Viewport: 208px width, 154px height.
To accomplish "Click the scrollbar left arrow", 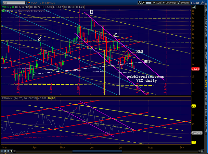I will coord(14,151).
